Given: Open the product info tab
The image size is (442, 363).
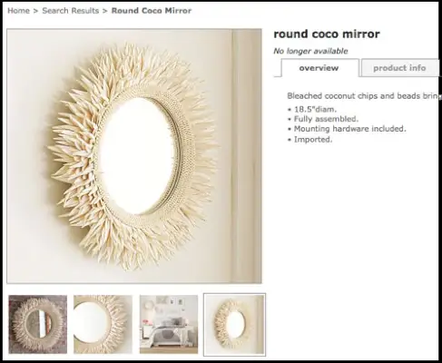Looking at the screenshot, I should pos(399,68).
